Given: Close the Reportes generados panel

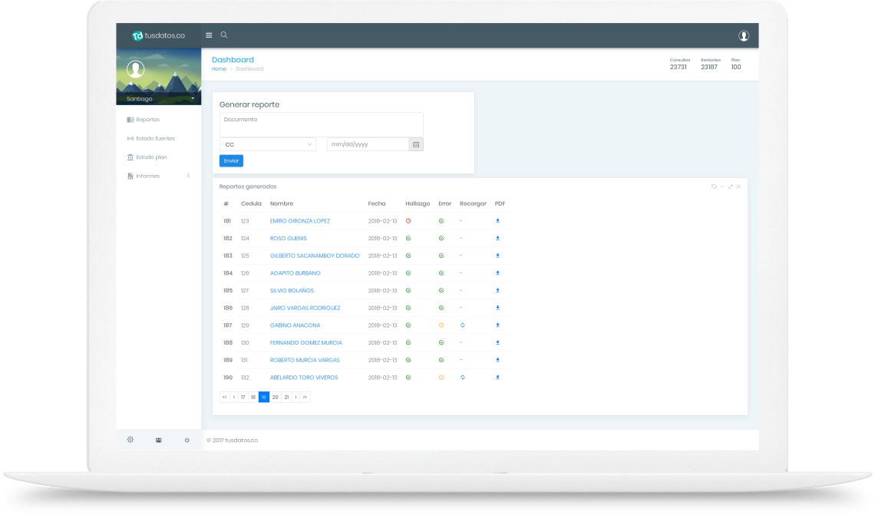Looking at the screenshot, I should pyautogui.click(x=738, y=187).
